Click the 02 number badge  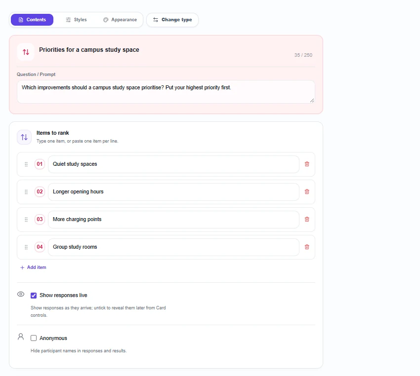pos(40,191)
